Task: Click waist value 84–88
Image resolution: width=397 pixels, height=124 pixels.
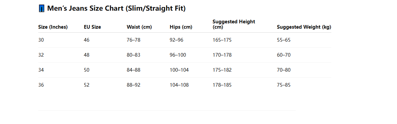Action: pos(133,70)
